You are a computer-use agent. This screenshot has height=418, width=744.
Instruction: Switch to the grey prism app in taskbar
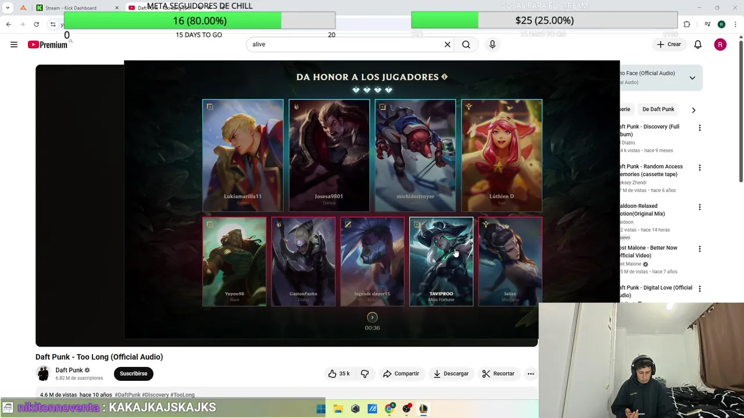coord(355,409)
